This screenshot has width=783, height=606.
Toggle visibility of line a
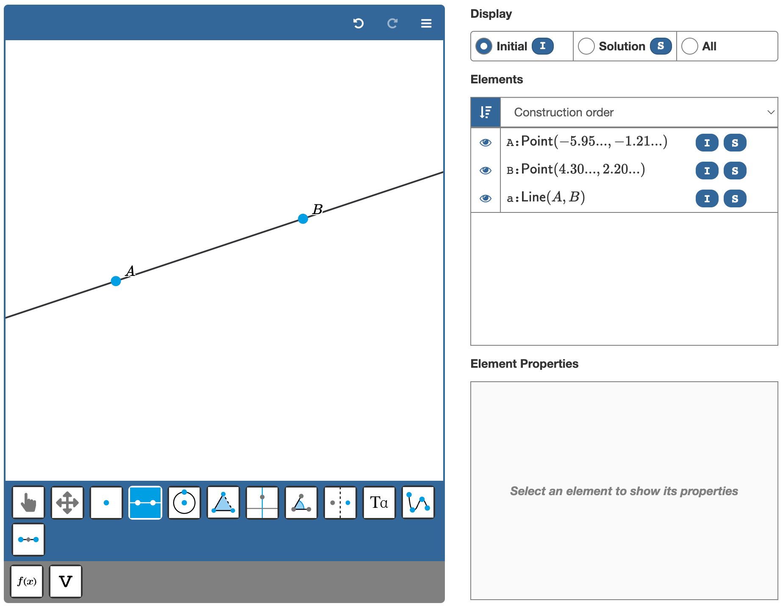point(486,198)
